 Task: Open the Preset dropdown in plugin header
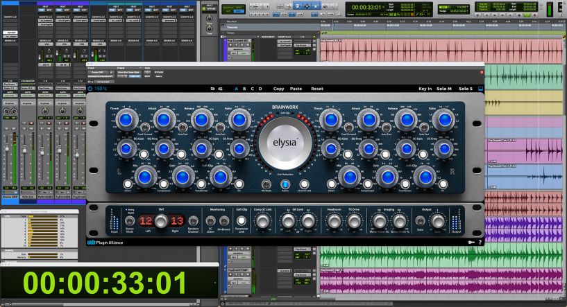pyautogui.click(x=130, y=72)
